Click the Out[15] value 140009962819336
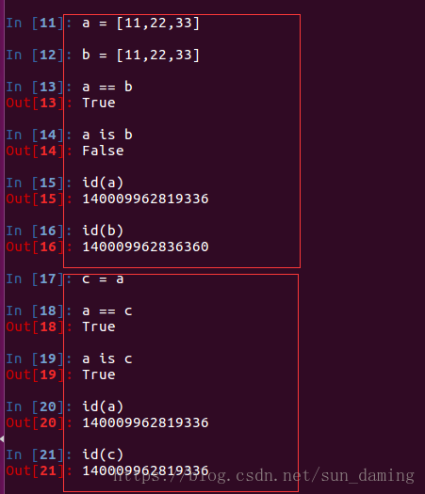 point(145,199)
